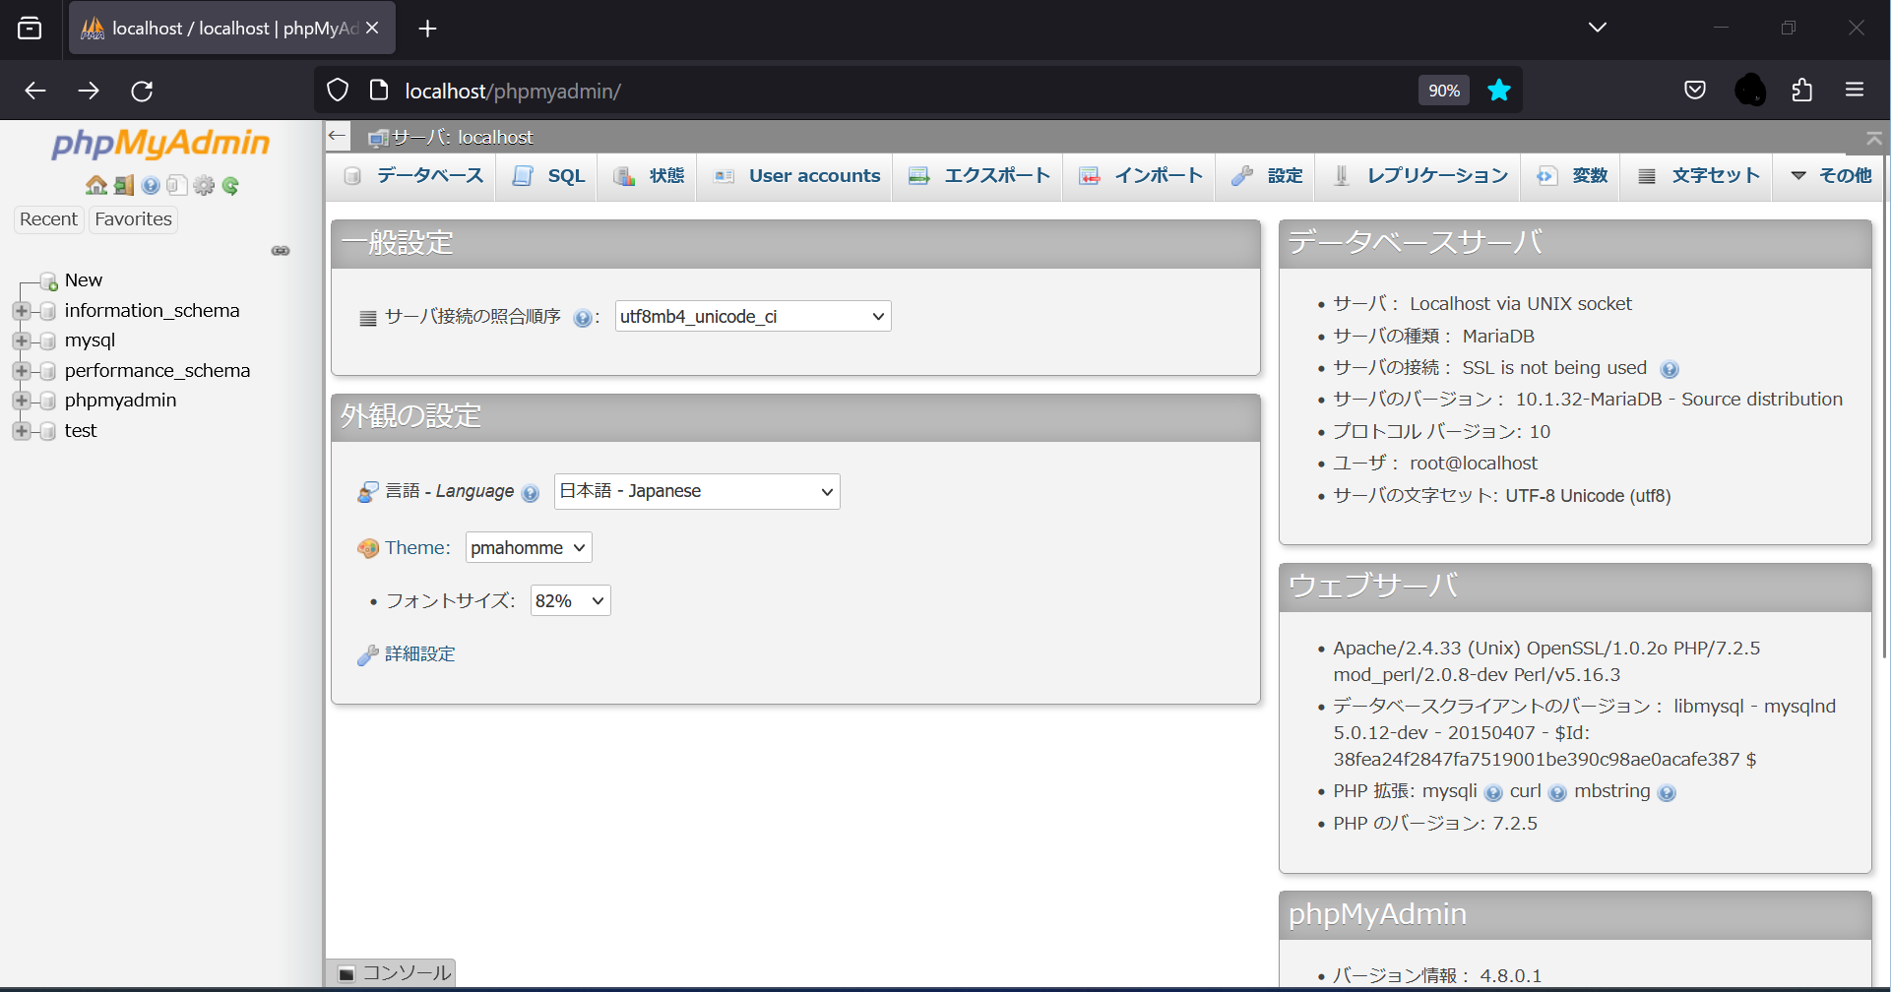Click the blue bookmark star icon

click(1499, 91)
